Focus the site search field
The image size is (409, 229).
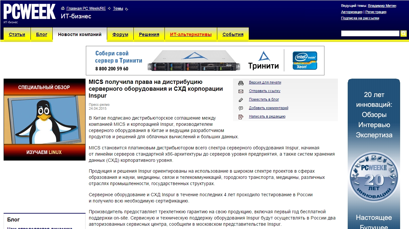(370, 33)
